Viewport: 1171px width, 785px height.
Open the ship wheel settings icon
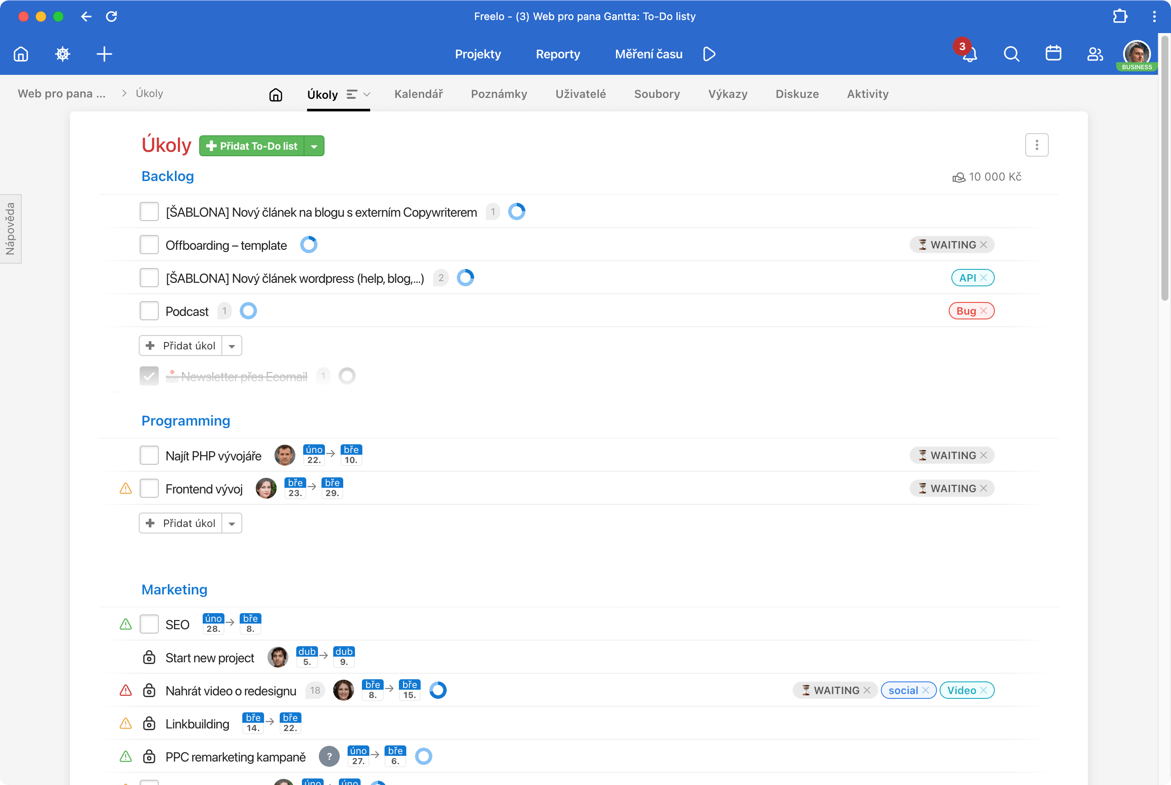coord(63,54)
